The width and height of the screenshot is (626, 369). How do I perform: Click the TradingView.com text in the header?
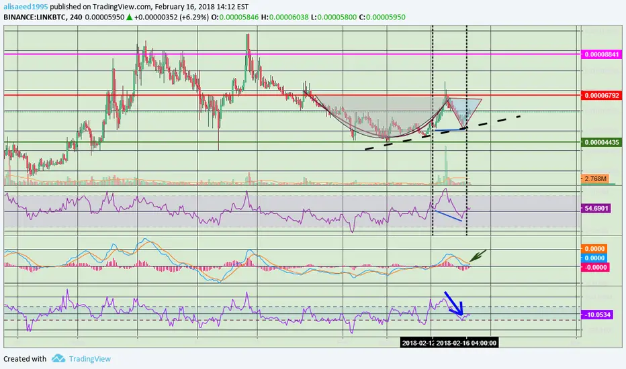122,7
